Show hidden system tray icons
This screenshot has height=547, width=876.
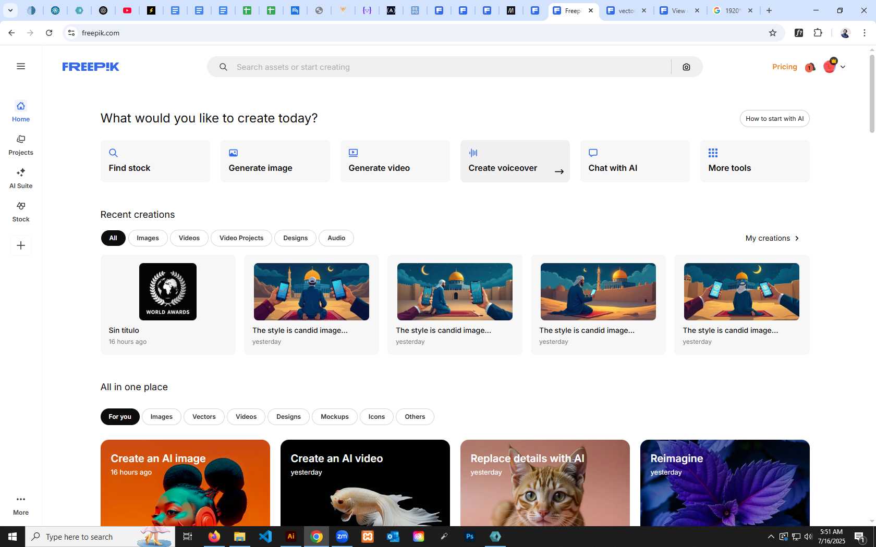point(771,537)
